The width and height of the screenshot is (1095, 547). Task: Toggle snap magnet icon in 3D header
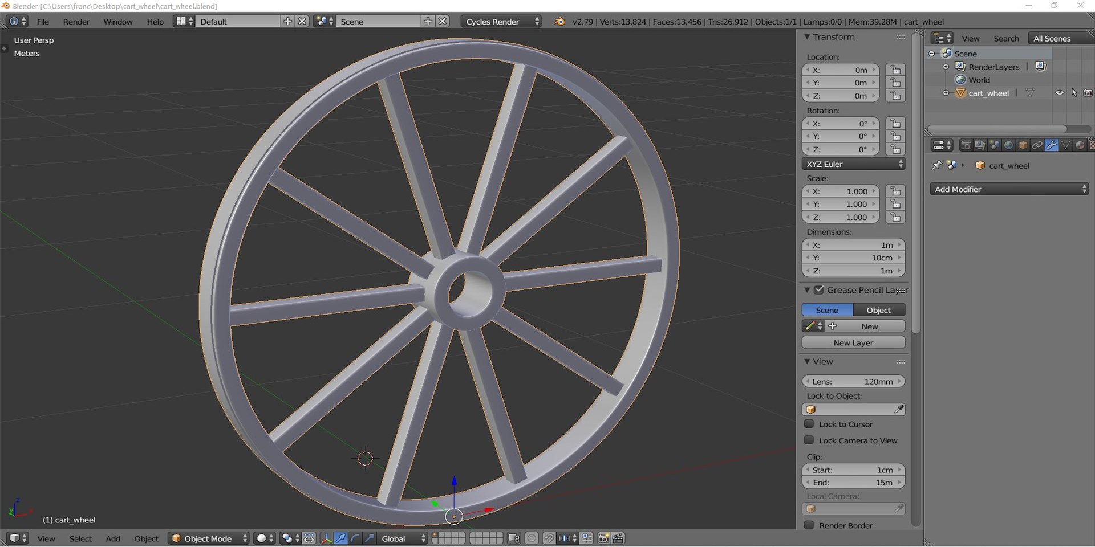point(549,538)
